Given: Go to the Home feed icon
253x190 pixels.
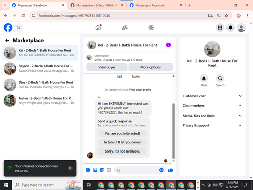Looking at the screenshot, I should (98, 28).
